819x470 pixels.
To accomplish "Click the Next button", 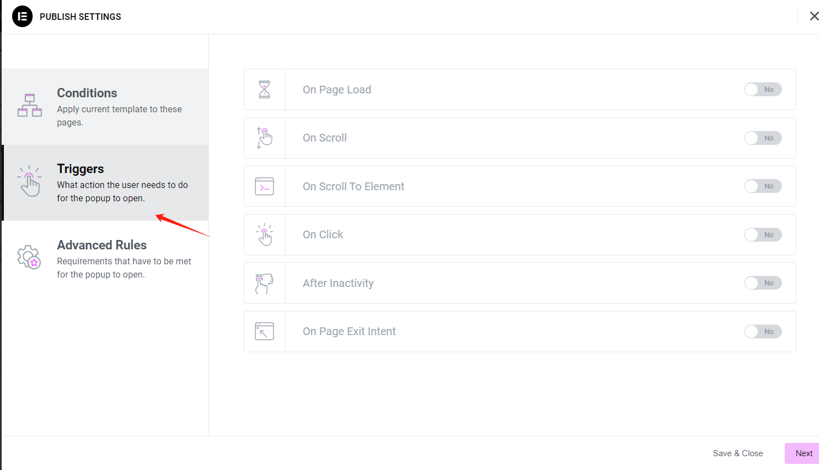I will (x=803, y=453).
